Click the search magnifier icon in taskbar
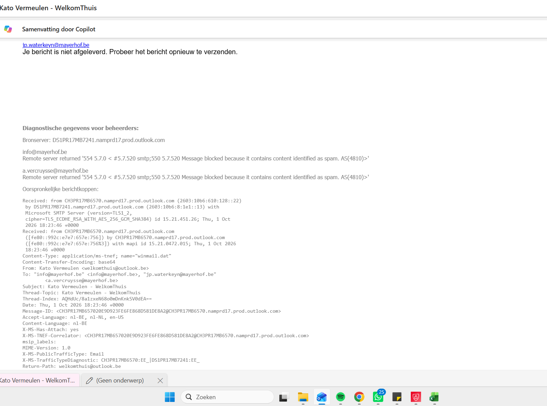This screenshot has height=406, width=547. (x=189, y=397)
